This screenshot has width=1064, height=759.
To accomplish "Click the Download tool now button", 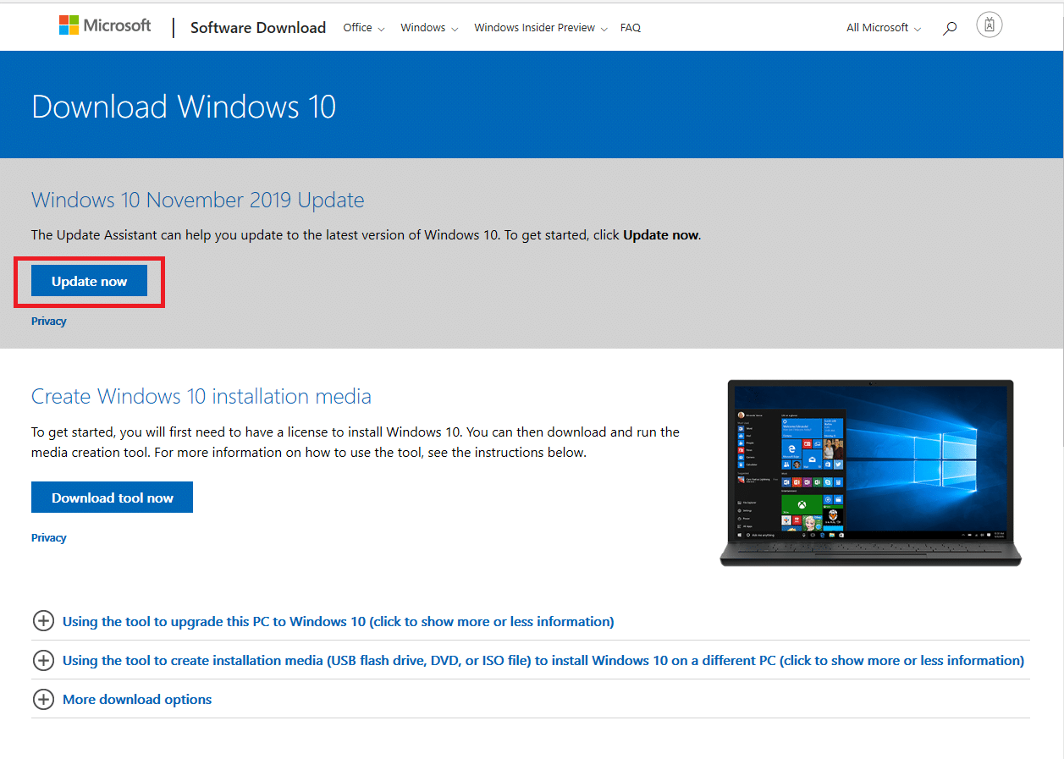I will coord(112,498).
